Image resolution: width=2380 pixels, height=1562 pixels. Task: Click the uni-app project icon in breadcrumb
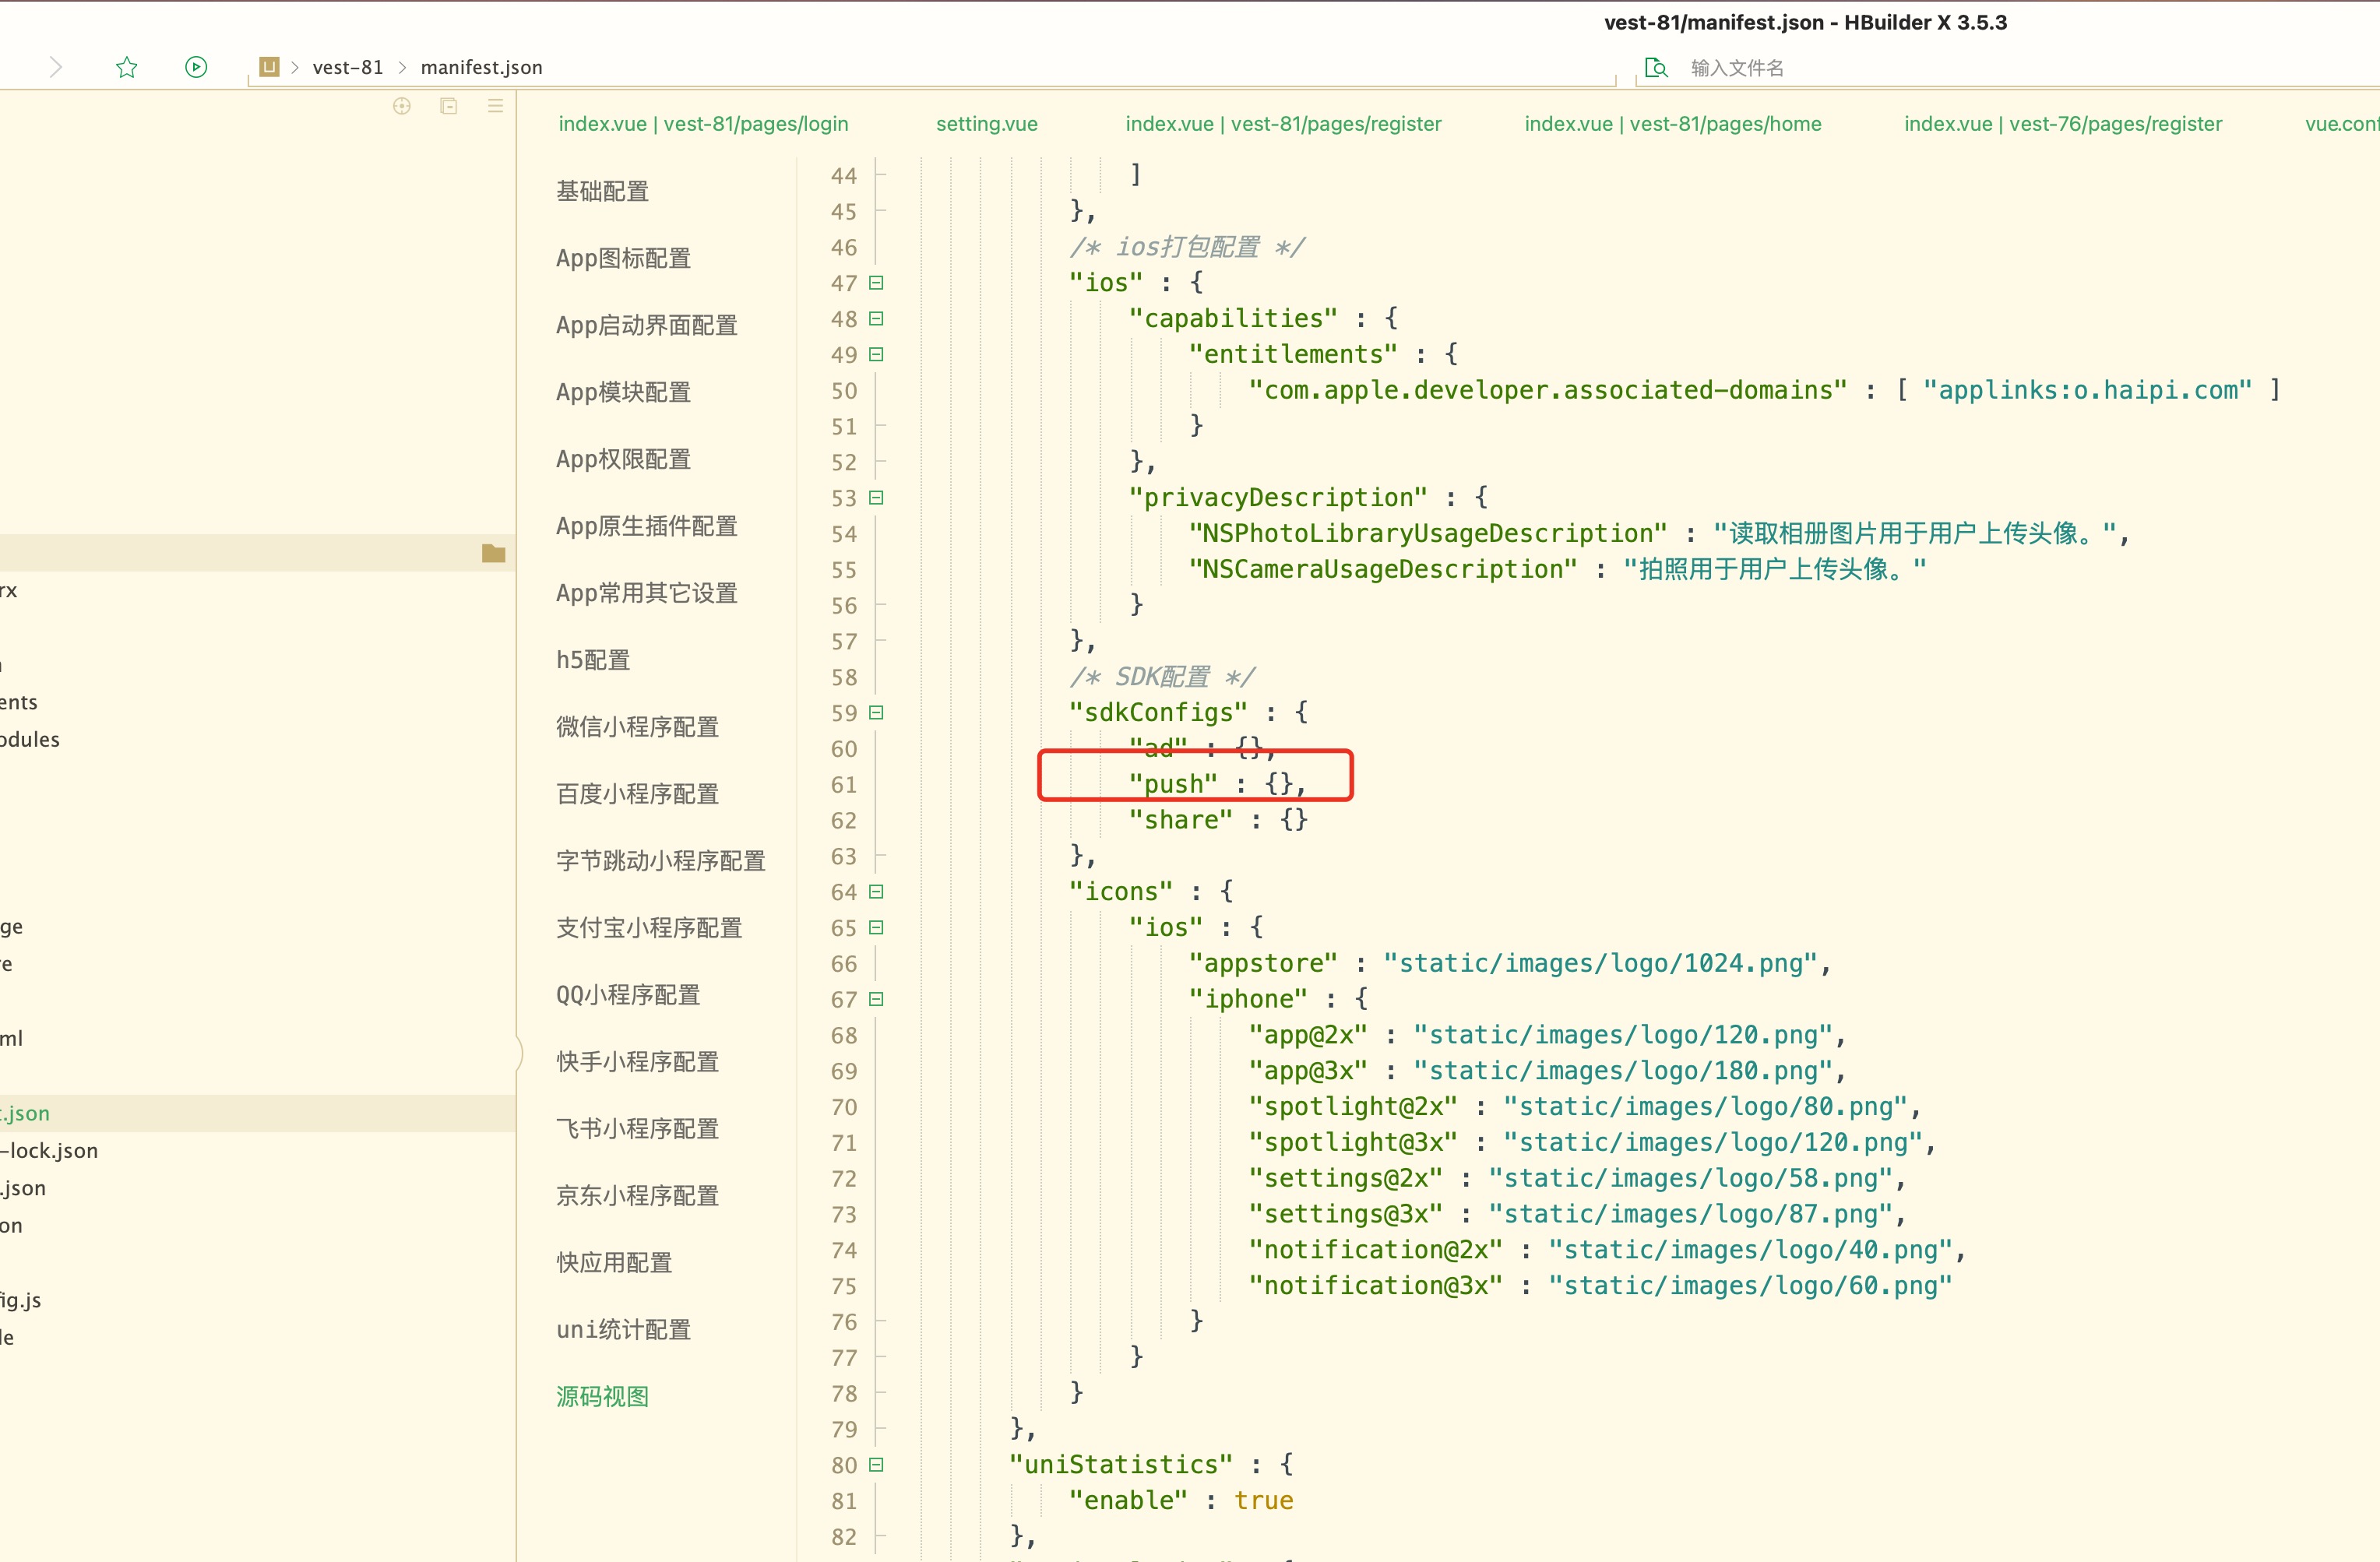click(268, 67)
